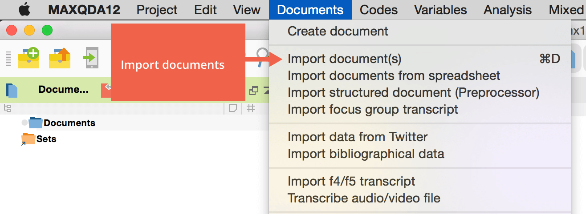Open the Mixed menu in menu bar
586x214 pixels.
566,10
